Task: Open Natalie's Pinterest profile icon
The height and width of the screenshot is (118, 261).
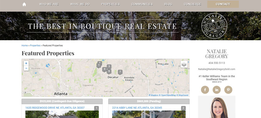Action: (x=228, y=90)
